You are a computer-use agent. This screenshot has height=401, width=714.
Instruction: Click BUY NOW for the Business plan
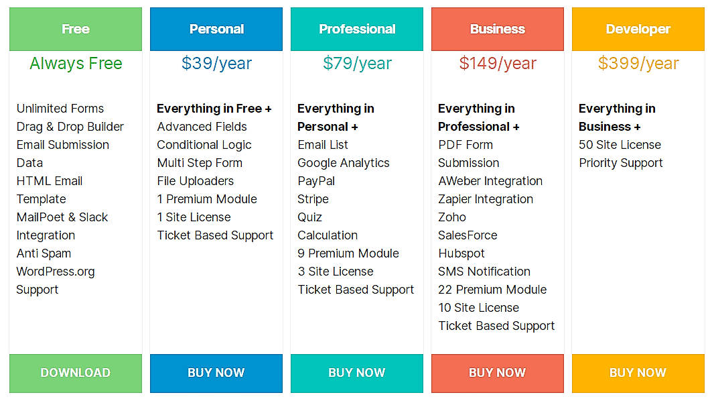pyautogui.click(x=497, y=373)
